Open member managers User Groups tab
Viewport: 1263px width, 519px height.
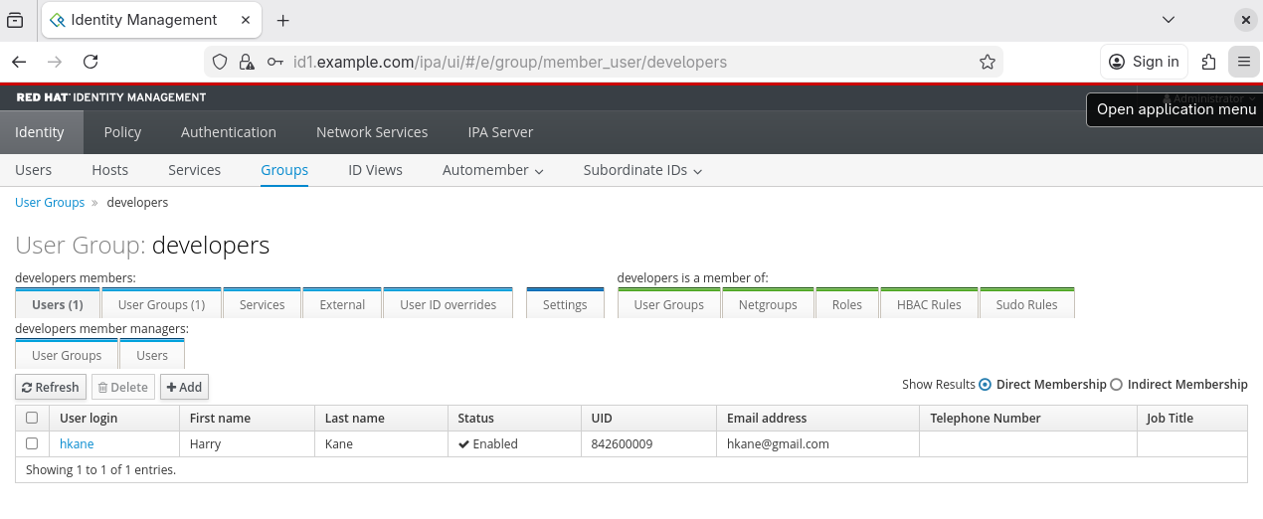(x=67, y=355)
